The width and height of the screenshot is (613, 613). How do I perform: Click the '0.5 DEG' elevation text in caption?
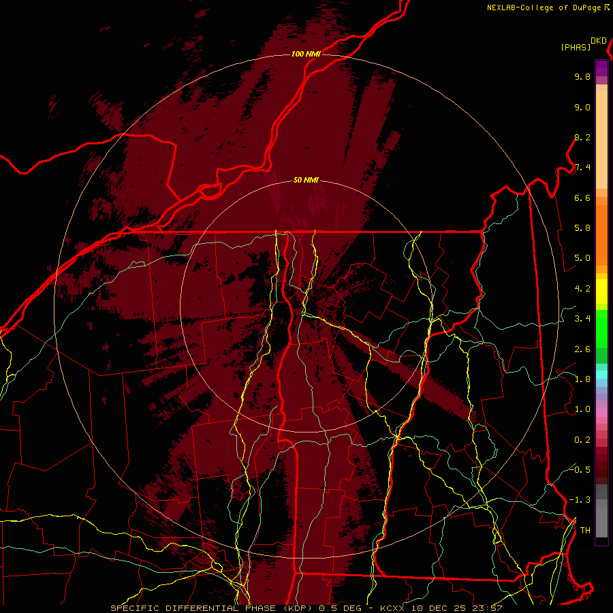339,608
